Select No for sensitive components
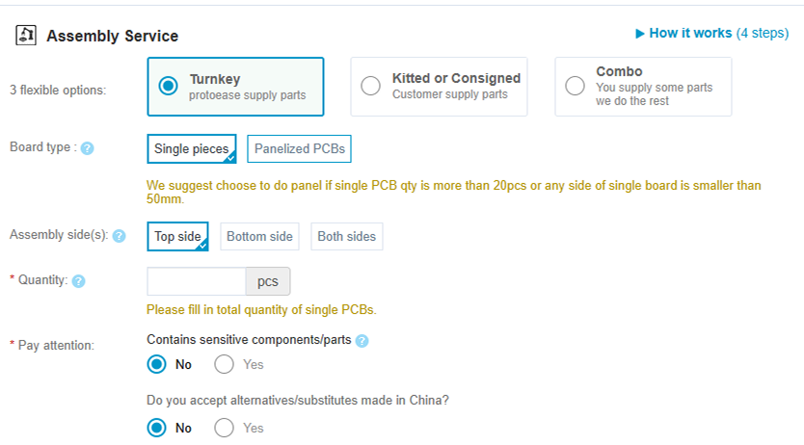 157,364
